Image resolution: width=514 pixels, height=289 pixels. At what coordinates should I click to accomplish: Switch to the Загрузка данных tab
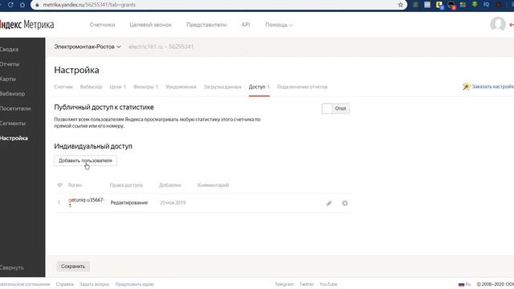[222, 87]
